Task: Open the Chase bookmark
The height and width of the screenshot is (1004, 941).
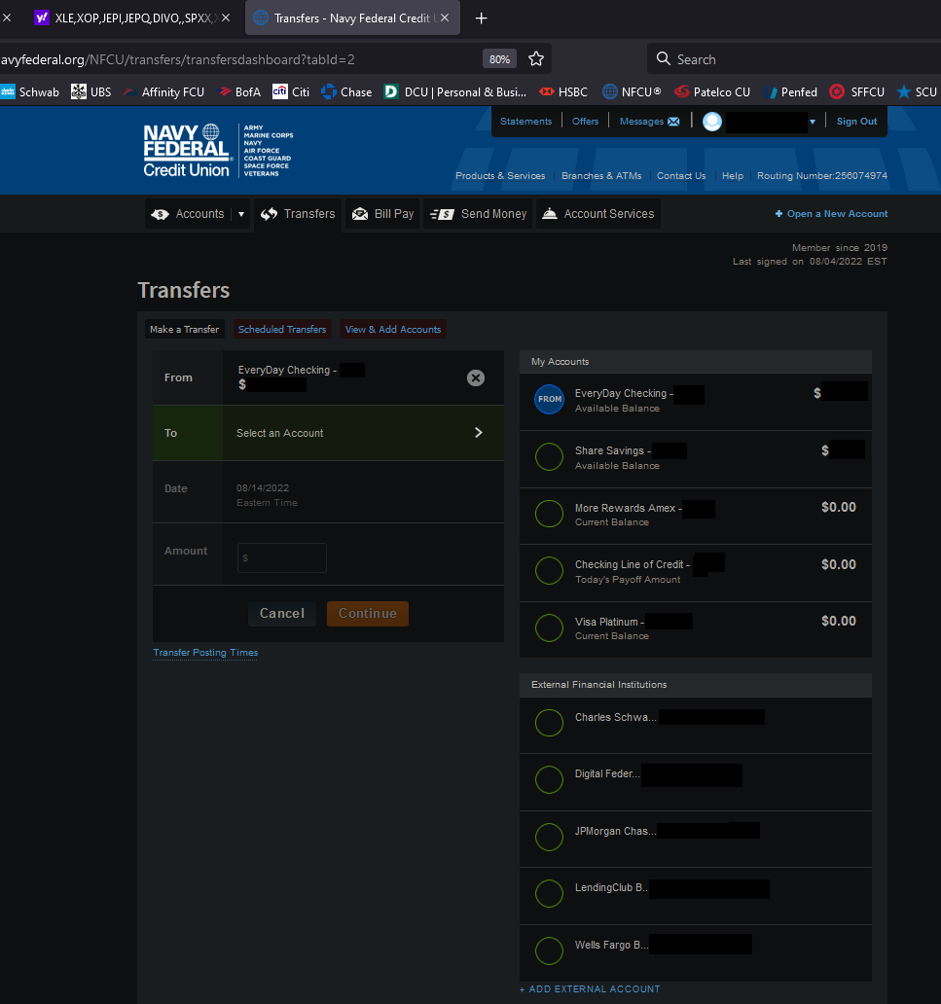Action: 346,92
